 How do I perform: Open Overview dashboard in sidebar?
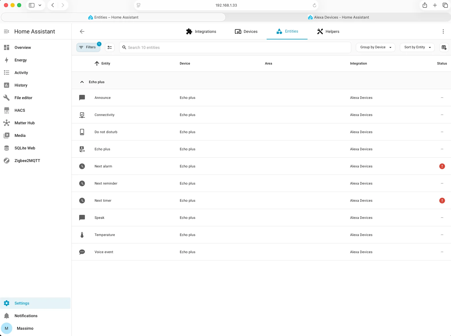pos(35,47)
